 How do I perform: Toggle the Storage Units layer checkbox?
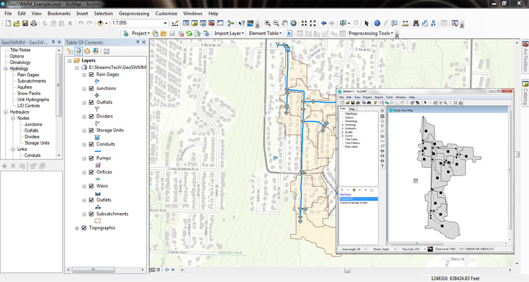[x=91, y=130]
